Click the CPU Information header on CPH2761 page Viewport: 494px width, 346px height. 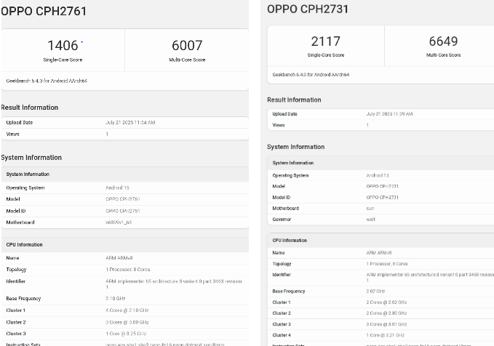(x=24, y=245)
